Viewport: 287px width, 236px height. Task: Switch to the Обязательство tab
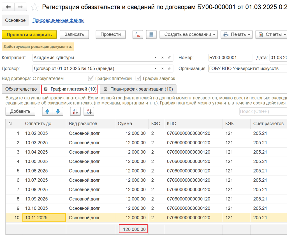(21, 89)
